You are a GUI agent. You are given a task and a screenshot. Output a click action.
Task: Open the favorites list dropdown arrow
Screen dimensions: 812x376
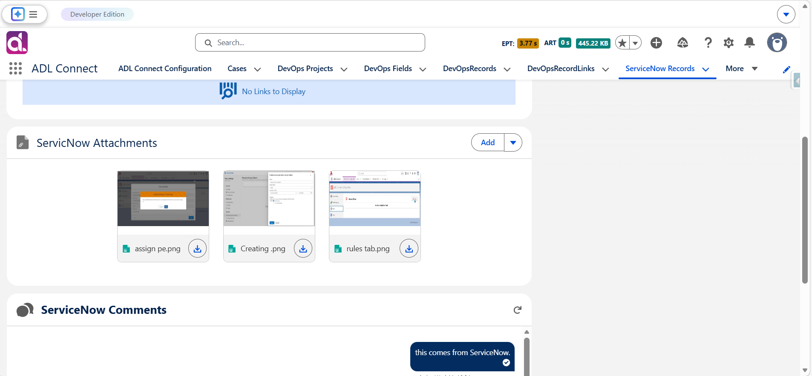point(635,43)
